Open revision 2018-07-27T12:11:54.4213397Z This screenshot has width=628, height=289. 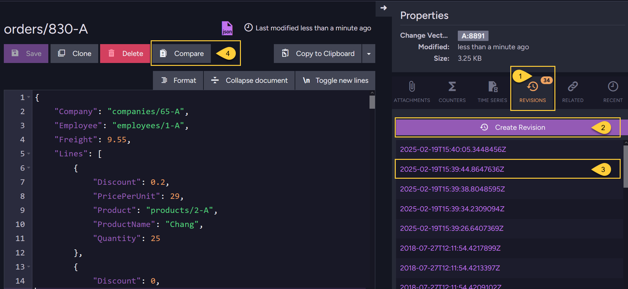click(450, 268)
